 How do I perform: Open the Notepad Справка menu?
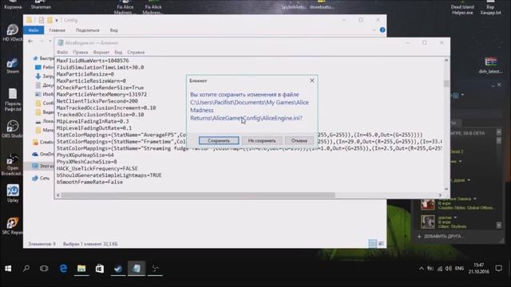pos(136,52)
